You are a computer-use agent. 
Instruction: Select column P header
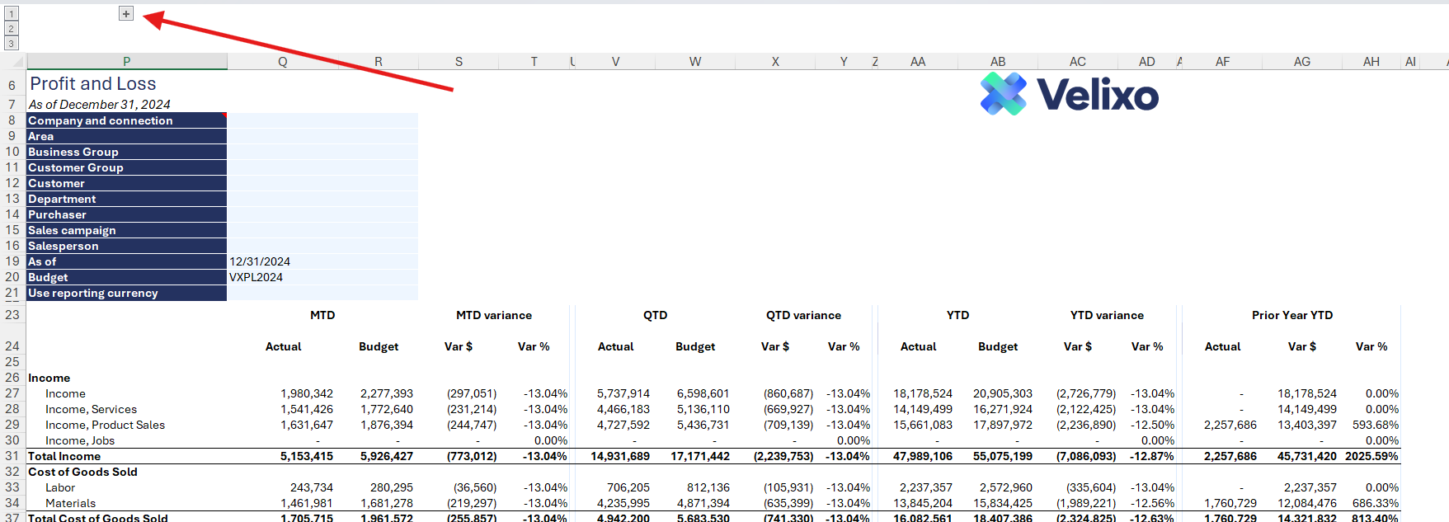click(126, 62)
